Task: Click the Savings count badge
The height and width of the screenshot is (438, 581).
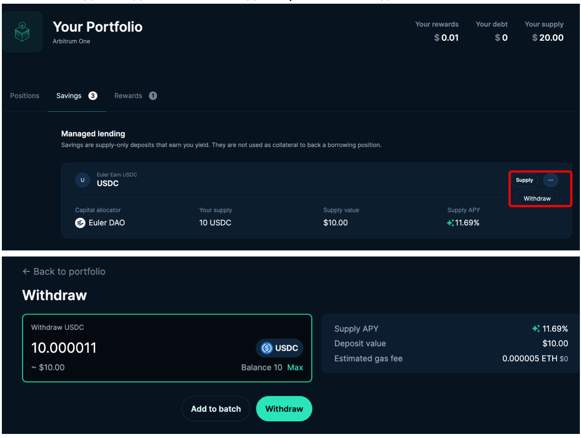Action: tap(93, 96)
